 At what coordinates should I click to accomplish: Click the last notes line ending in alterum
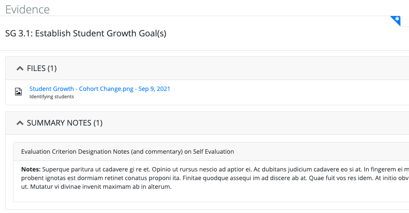[96, 187]
